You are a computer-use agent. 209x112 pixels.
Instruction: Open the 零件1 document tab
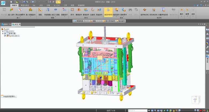pos(5,24)
